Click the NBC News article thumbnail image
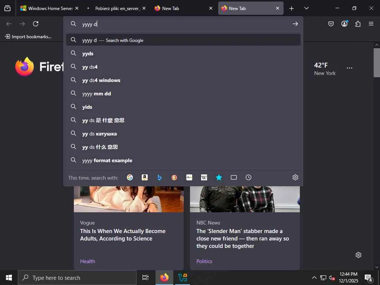 [x=245, y=199]
